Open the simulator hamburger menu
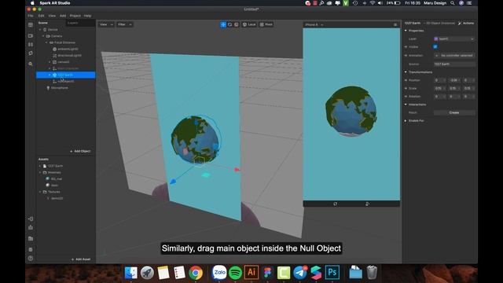The image size is (503, 283). tap(395, 24)
